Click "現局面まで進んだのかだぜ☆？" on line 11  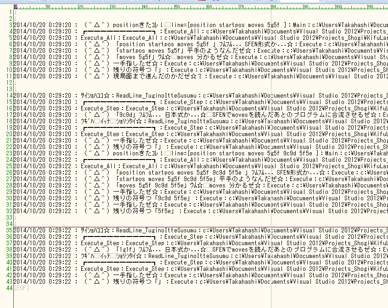point(158,77)
